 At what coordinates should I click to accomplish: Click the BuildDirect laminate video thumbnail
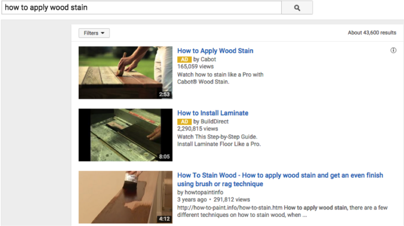click(x=125, y=135)
